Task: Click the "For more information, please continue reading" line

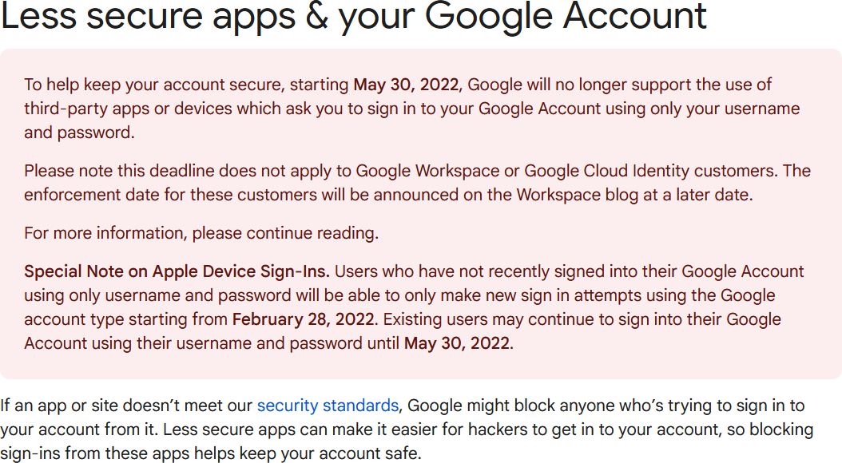Action: pos(201,233)
